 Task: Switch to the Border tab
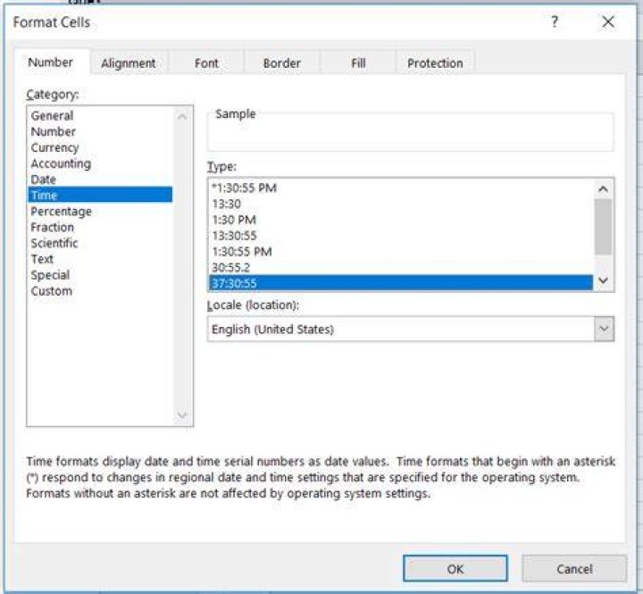click(x=282, y=63)
